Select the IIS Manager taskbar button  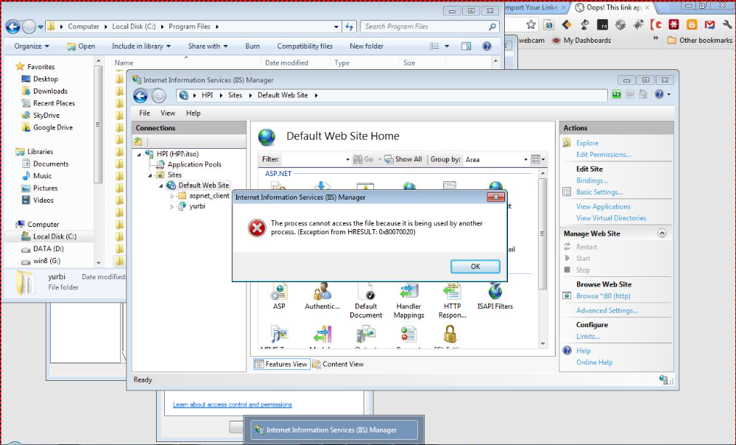[333, 429]
